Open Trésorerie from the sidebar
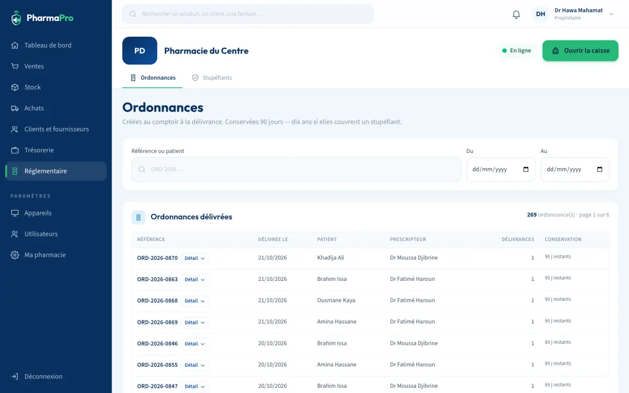Image resolution: width=629 pixels, height=393 pixels. tap(56, 150)
